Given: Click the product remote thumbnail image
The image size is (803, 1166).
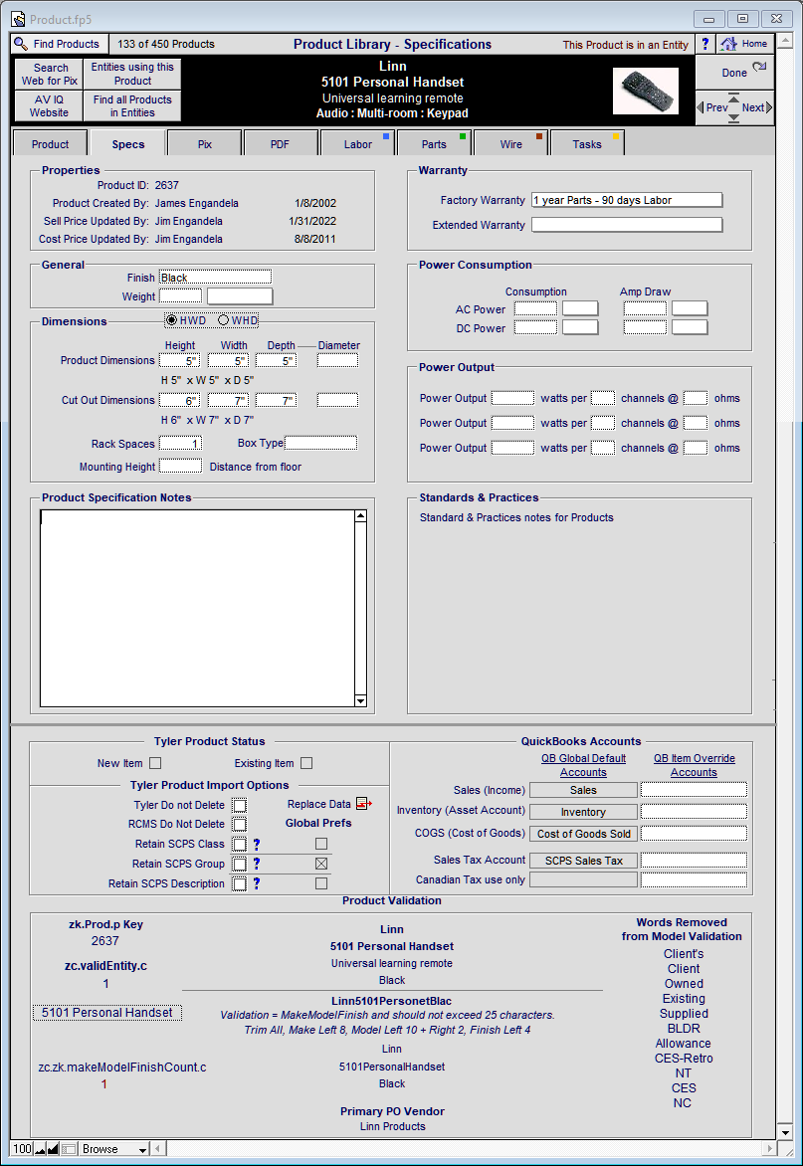Looking at the screenshot, I should click(x=646, y=91).
